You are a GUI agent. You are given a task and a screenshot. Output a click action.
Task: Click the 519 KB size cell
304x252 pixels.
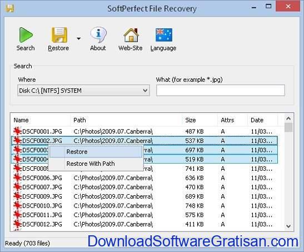[195, 159]
